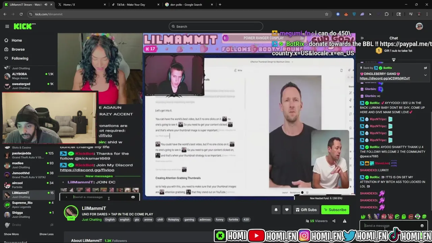Viewport: 432px width, 243px height.
Task: Click the angry red emote in chat quick emotes
Action: pyautogui.click(x=411, y=217)
